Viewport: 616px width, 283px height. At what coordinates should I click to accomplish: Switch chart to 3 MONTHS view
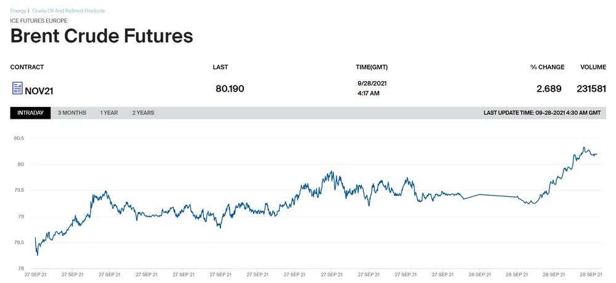click(72, 113)
